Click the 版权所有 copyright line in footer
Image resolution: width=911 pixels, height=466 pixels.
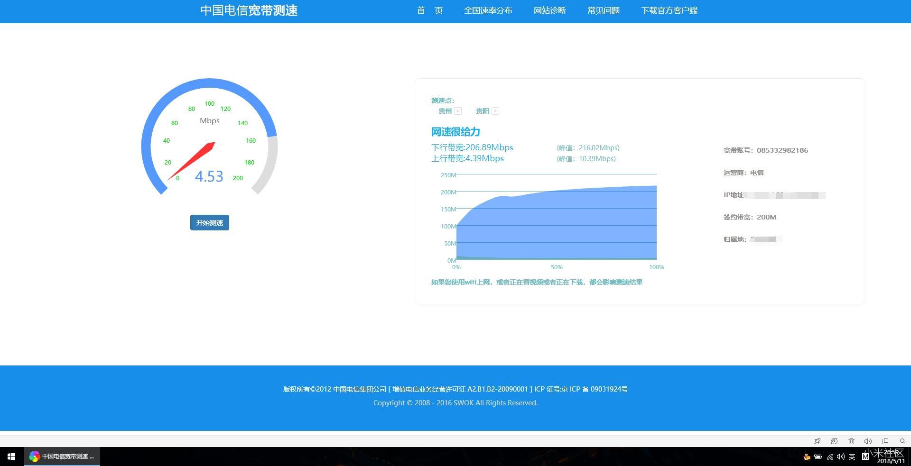tap(455, 389)
